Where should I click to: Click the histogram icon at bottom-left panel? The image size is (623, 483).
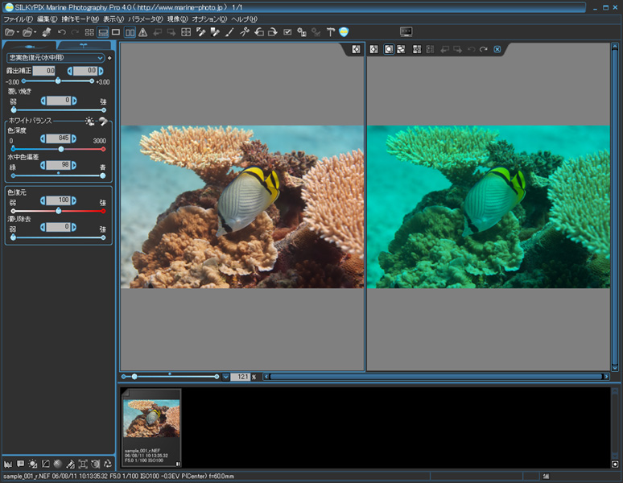(7, 464)
